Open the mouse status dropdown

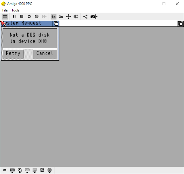(x=20, y=171)
